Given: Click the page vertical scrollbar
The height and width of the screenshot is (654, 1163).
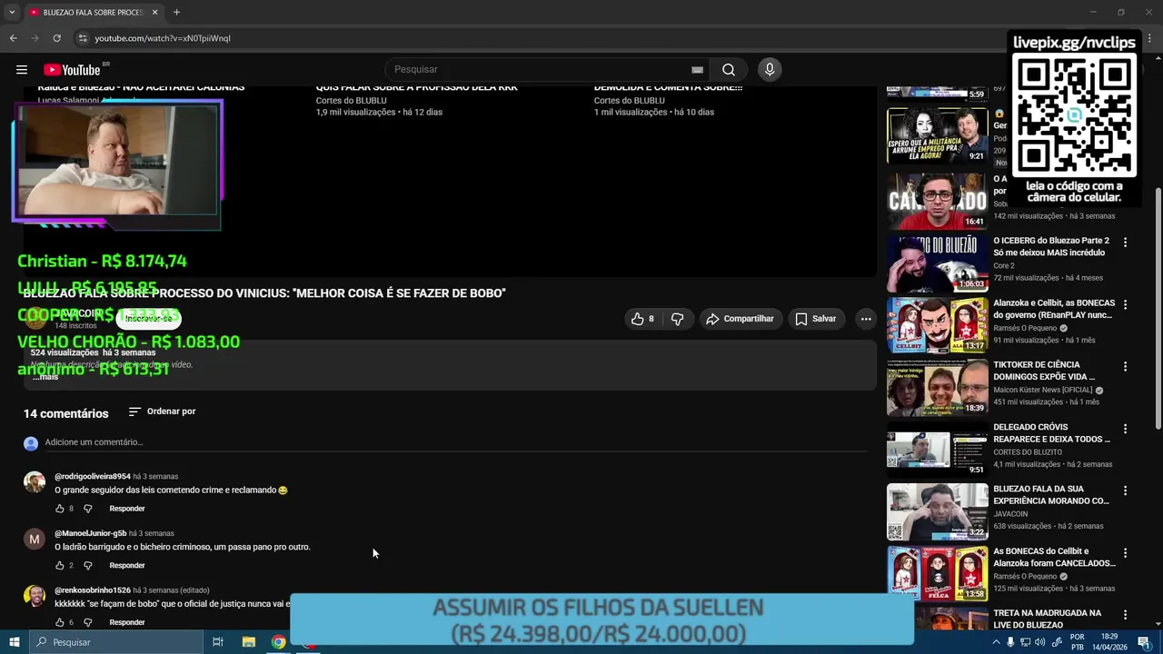Looking at the screenshot, I should [1158, 309].
